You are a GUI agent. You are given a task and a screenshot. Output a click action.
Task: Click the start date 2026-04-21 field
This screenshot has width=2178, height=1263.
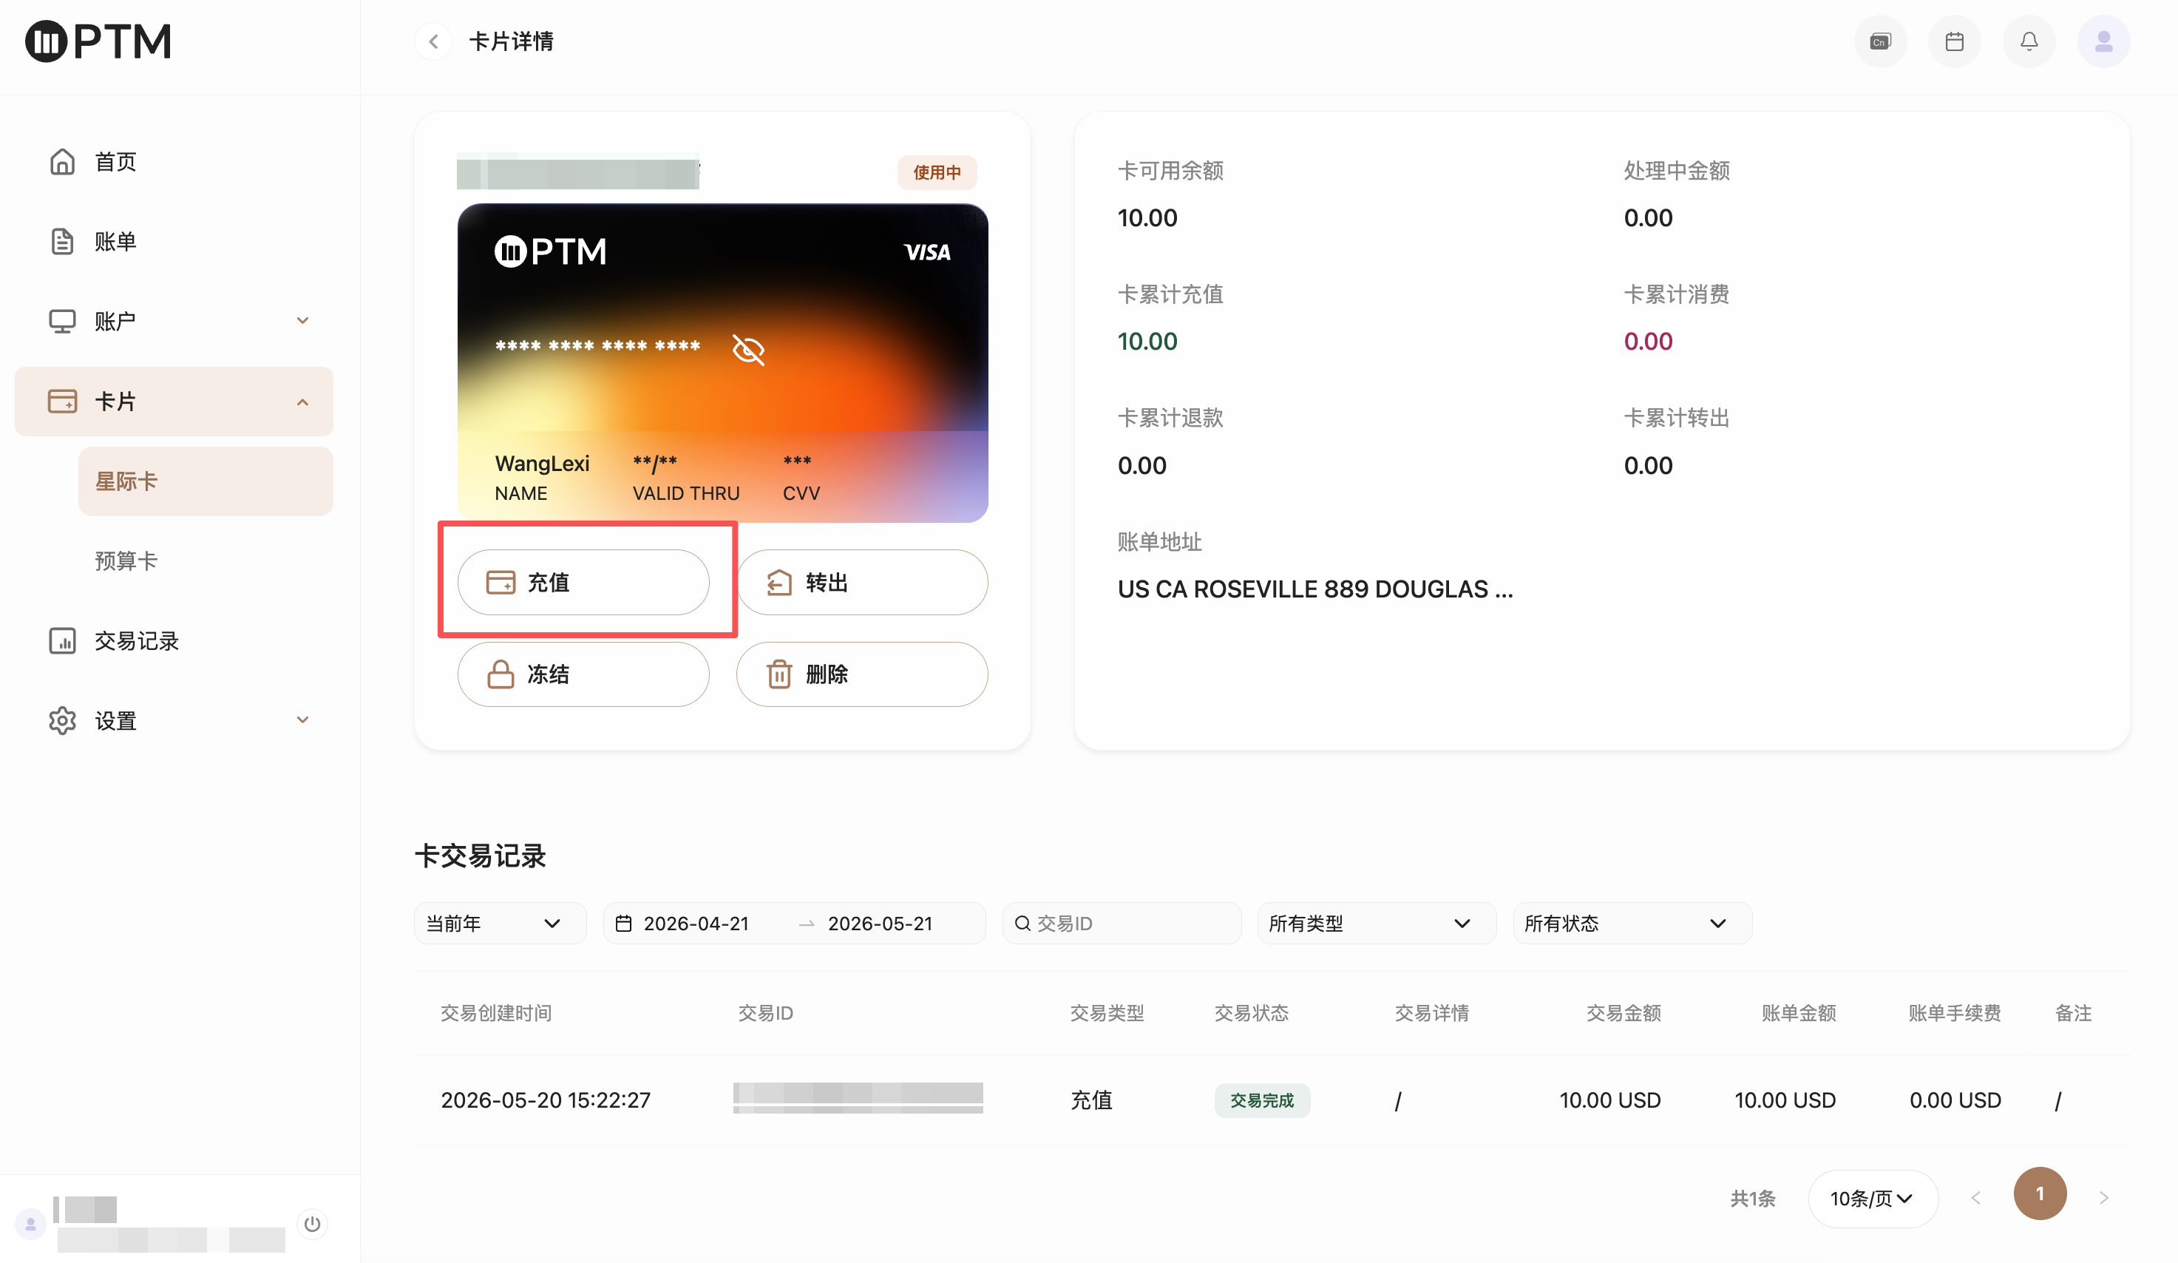(696, 922)
